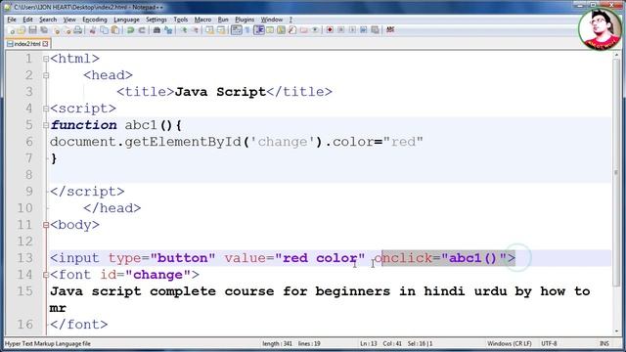This screenshot has height=352, width=626.
Task: Open Find with the binoculars icon
Action: 156,30
